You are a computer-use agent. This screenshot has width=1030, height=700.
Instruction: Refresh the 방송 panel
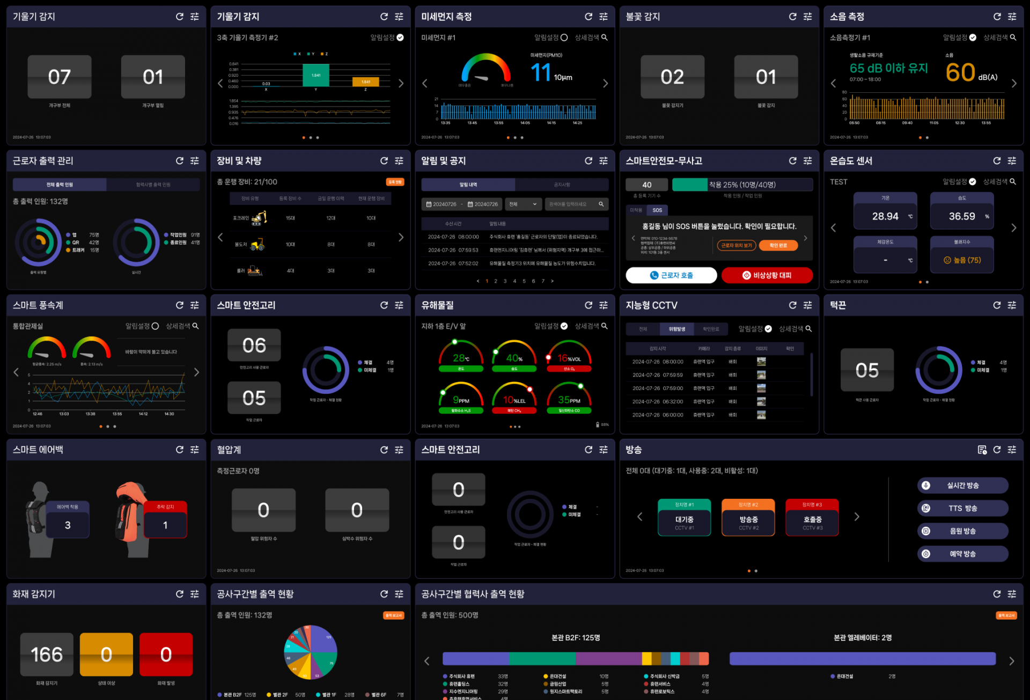[997, 450]
